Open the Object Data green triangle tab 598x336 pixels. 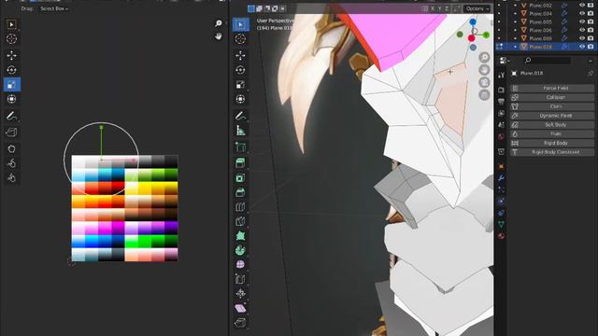coord(501,224)
